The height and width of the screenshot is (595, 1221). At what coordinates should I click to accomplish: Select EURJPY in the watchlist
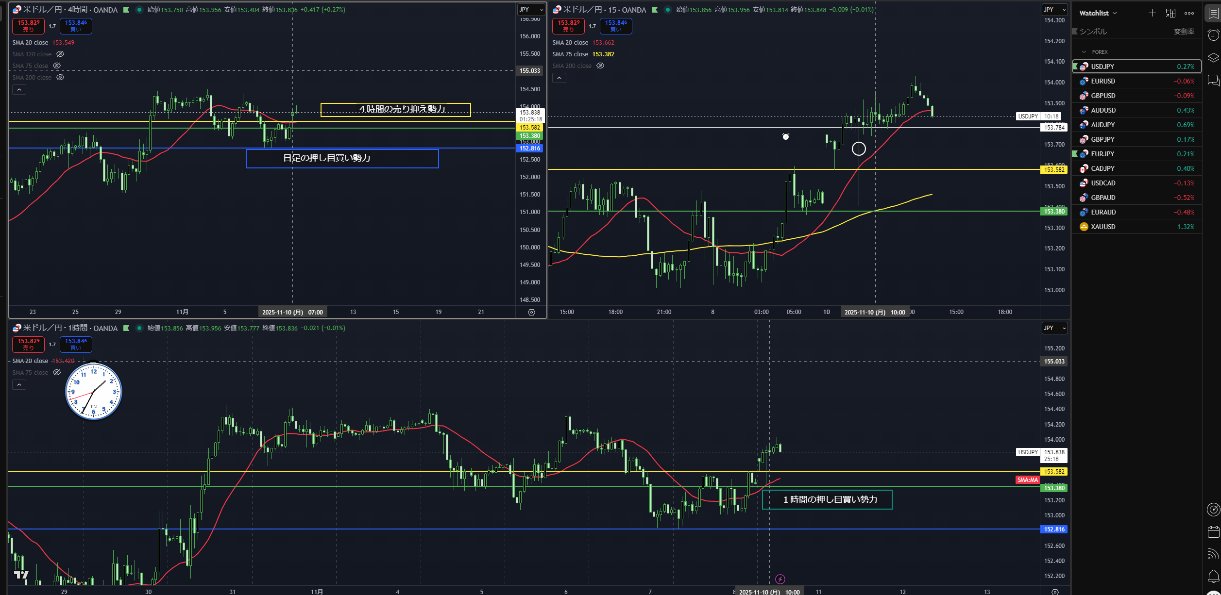[1102, 154]
